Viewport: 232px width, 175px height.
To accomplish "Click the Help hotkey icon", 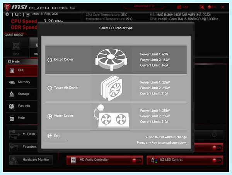I will (12, 118).
